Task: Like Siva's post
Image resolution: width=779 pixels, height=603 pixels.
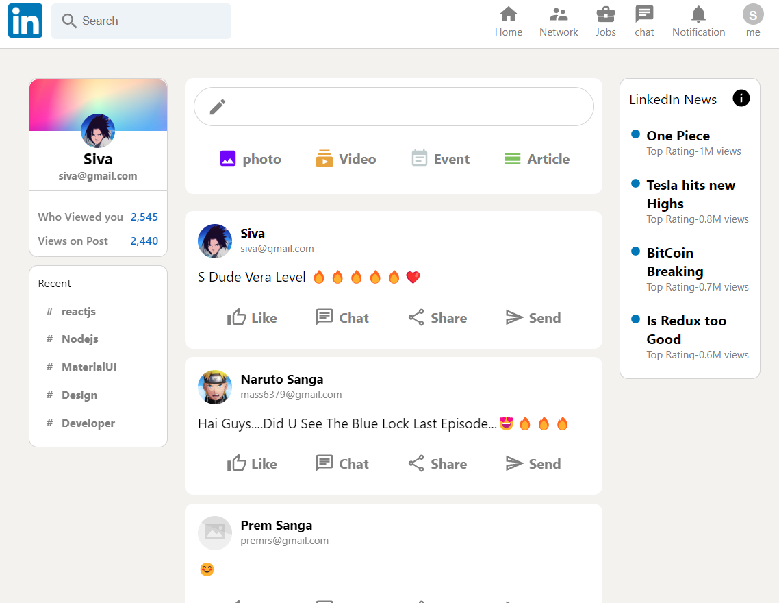Action: [x=252, y=317]
